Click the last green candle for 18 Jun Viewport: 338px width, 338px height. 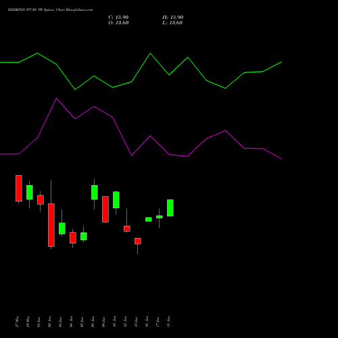pyautogui.click(x=170, y=208)
